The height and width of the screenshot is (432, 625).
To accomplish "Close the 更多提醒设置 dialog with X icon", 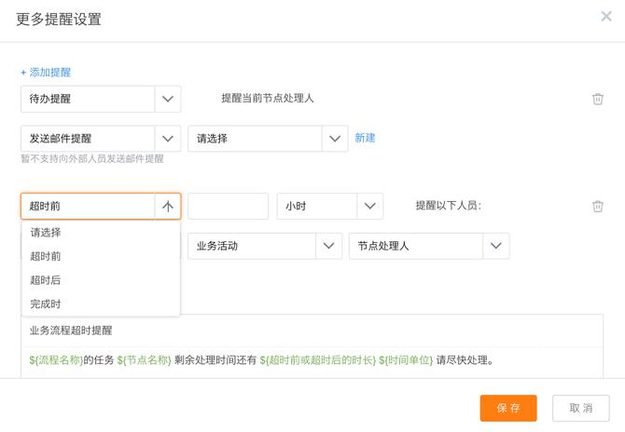I will point(606,17).
